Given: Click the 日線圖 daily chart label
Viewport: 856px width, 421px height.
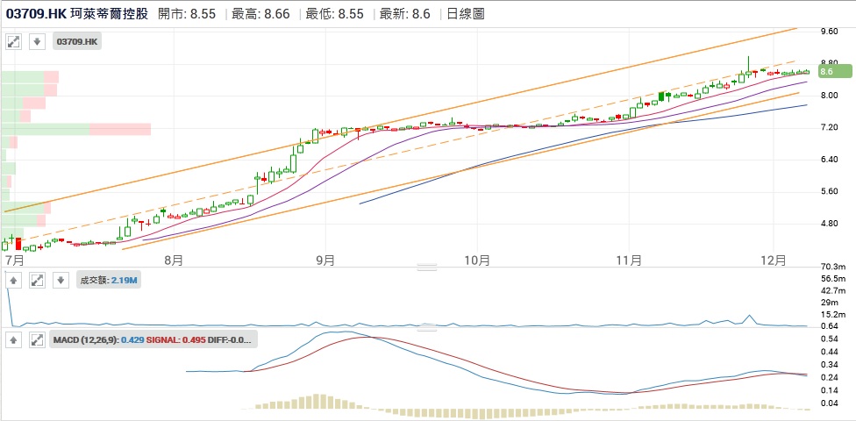Looking at the screenshot, I should coord(464,14).
